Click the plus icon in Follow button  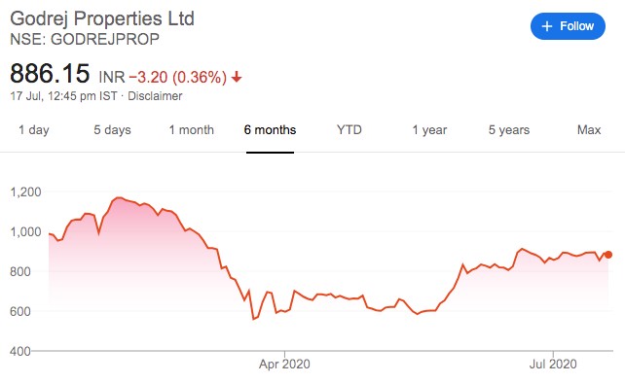[x=547, y=26]
